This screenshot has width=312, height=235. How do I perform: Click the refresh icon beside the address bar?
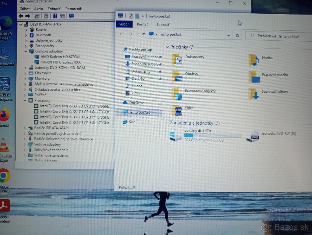click(x=237, y=35)
